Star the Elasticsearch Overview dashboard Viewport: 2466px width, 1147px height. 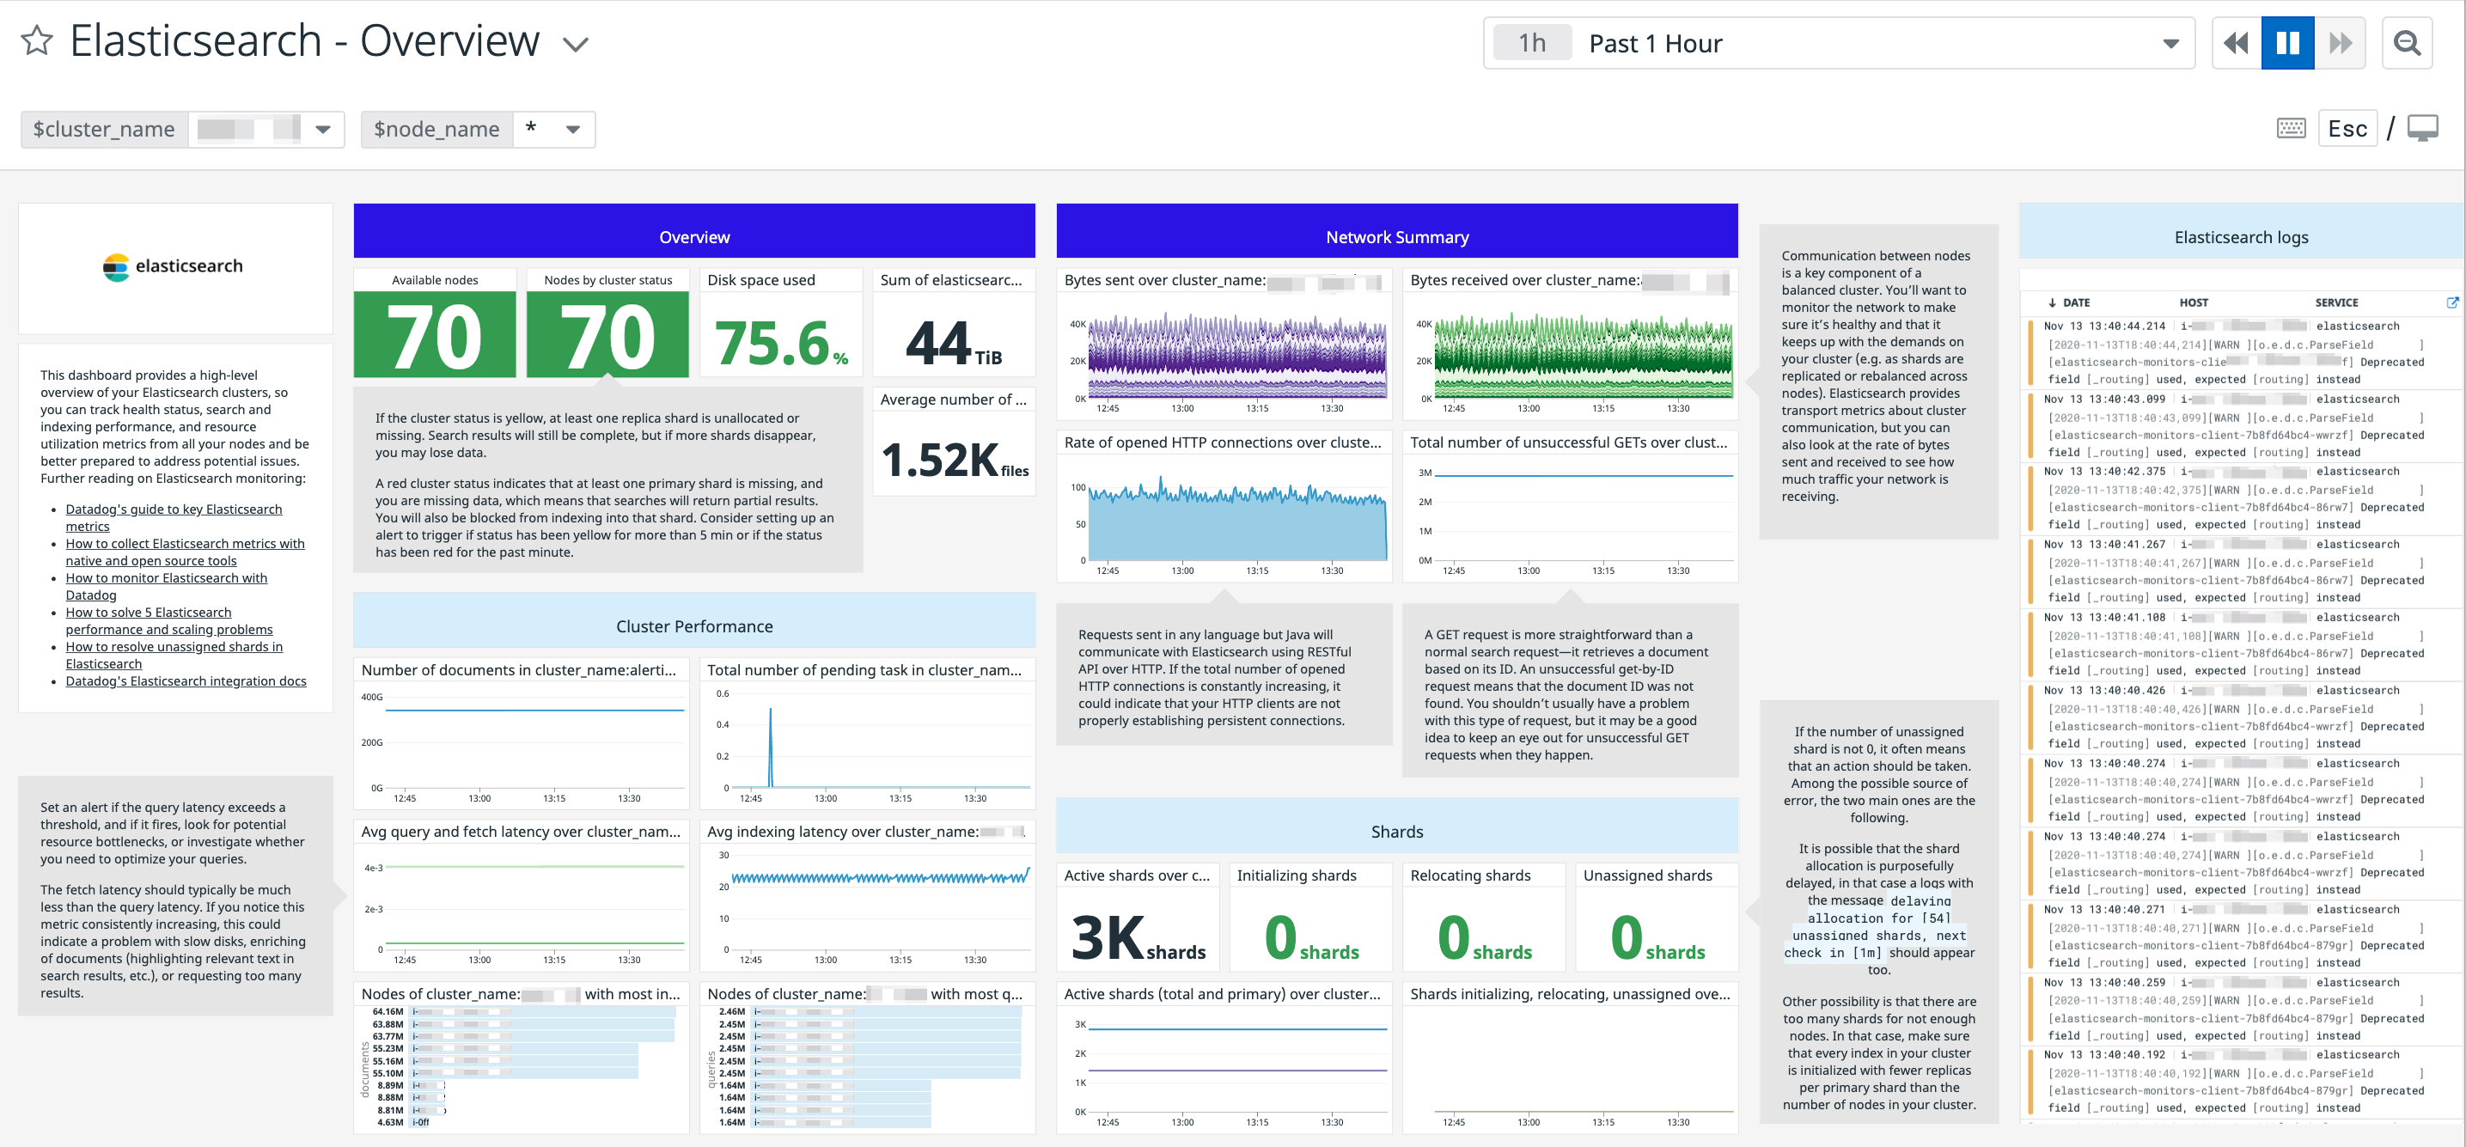(36, 41)
